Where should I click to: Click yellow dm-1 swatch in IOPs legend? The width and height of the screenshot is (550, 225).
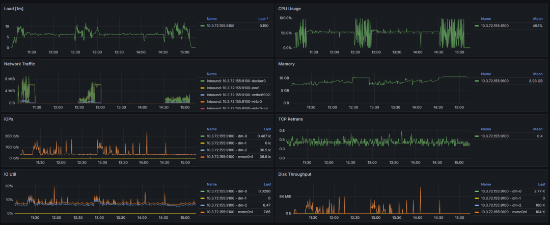(202, 143)
